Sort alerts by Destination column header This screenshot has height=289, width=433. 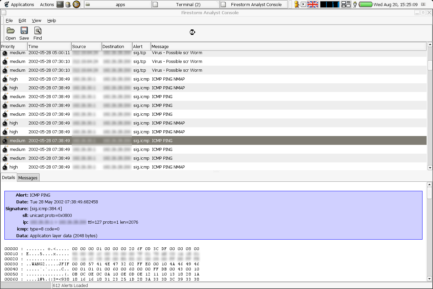tap(117, 46)
